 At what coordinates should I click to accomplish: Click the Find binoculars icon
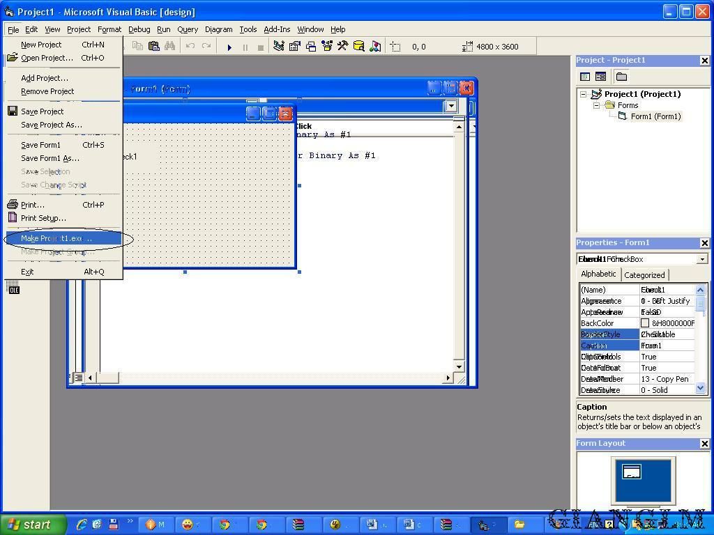(170, 47)
